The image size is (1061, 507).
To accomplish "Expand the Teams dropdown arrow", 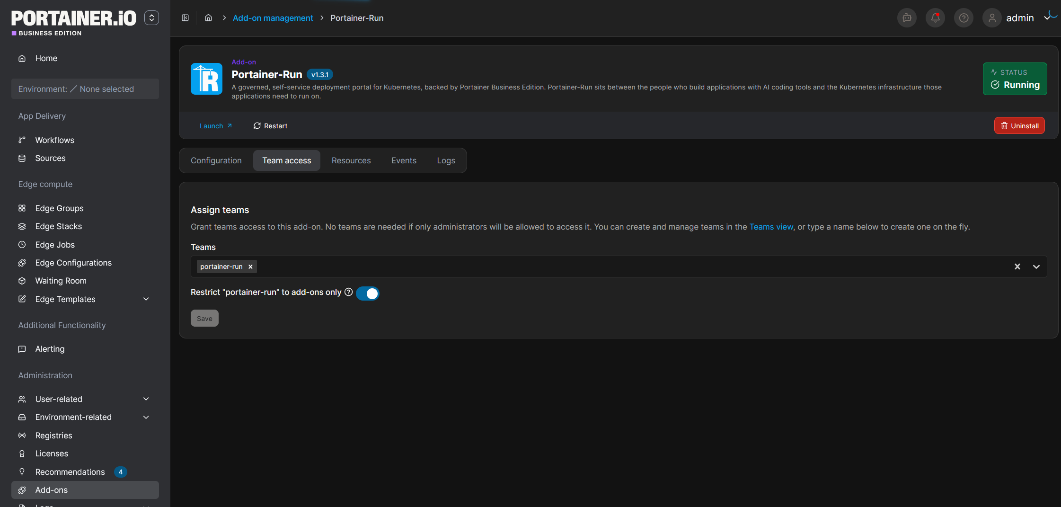I will point(1036,267).
